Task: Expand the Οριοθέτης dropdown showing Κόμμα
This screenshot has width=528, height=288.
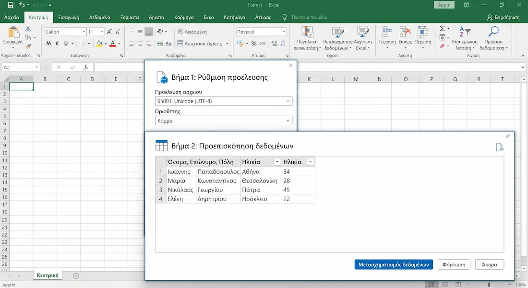Action: [224, 120]
